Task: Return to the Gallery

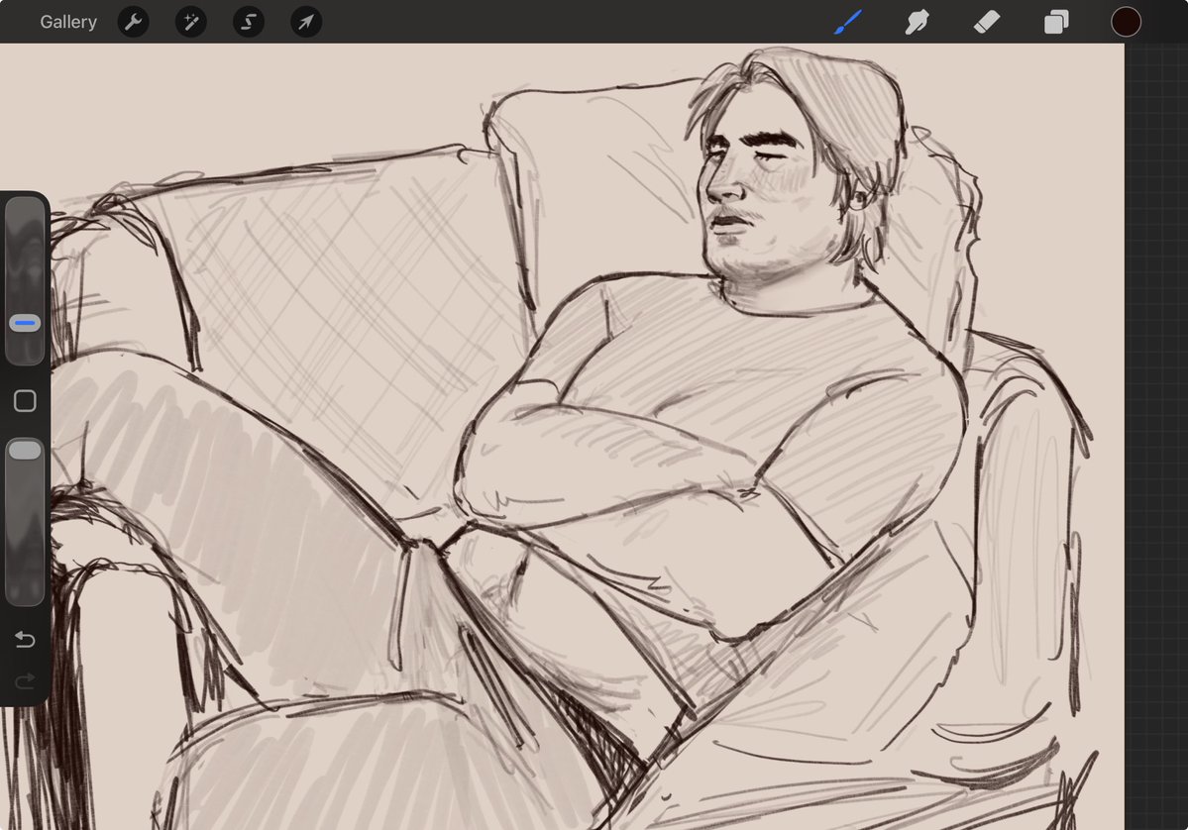Action: (x=67, y=21)
